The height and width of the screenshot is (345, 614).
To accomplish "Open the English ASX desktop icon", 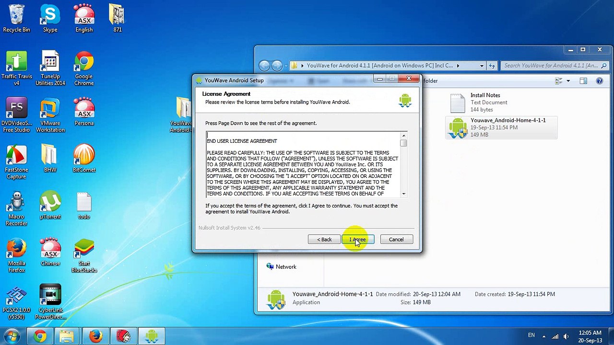I will (84, 19).
